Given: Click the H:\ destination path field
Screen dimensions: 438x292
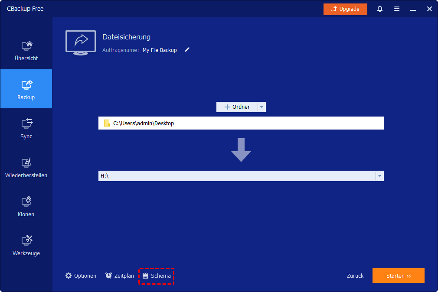Looking at the screenshot, I should pyautogui.click(x=236, y=176).
